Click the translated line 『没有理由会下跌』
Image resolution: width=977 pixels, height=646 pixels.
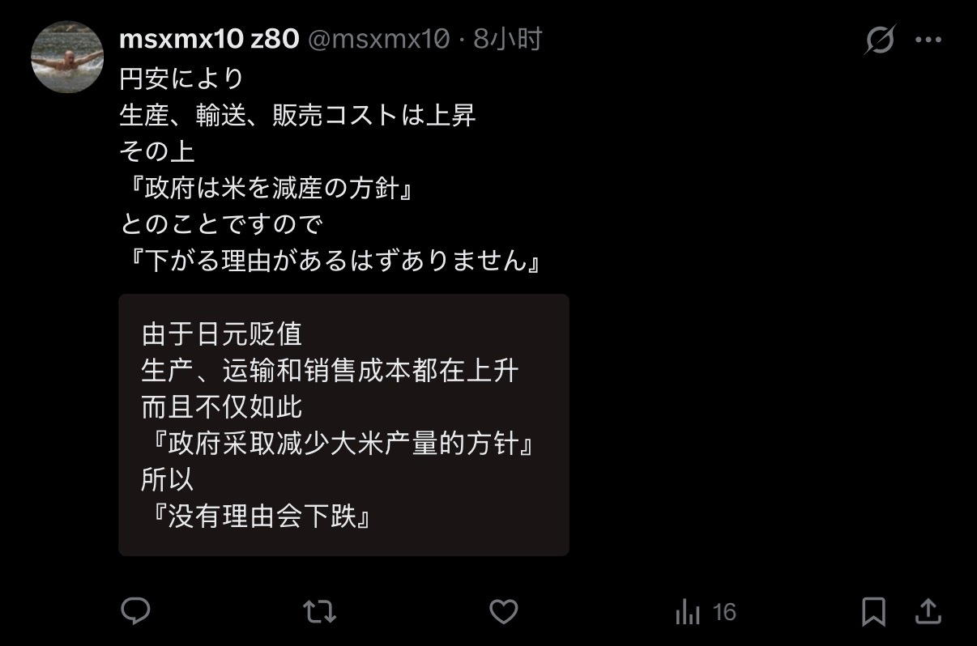coord(258,516)
